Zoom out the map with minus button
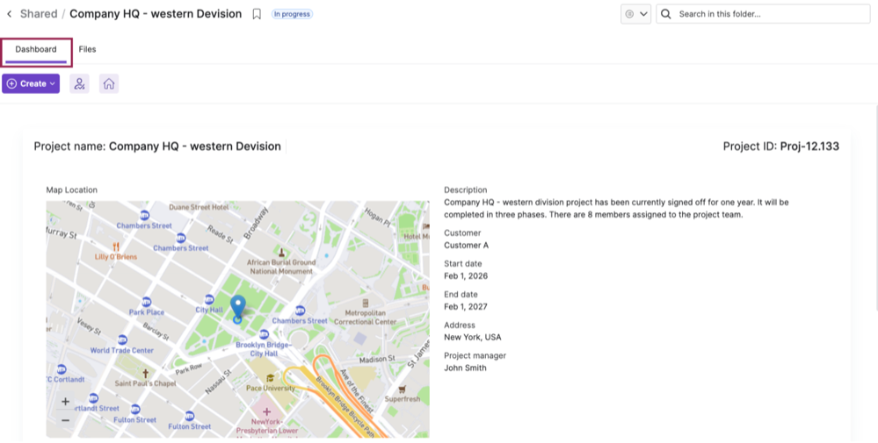 (x=66, y=419)
